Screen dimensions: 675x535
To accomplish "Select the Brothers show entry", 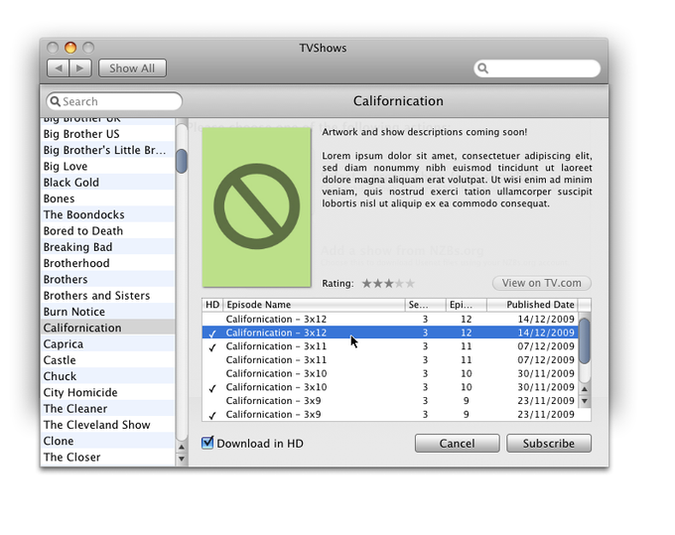I will pyautogui.click(x=108, y=279).
